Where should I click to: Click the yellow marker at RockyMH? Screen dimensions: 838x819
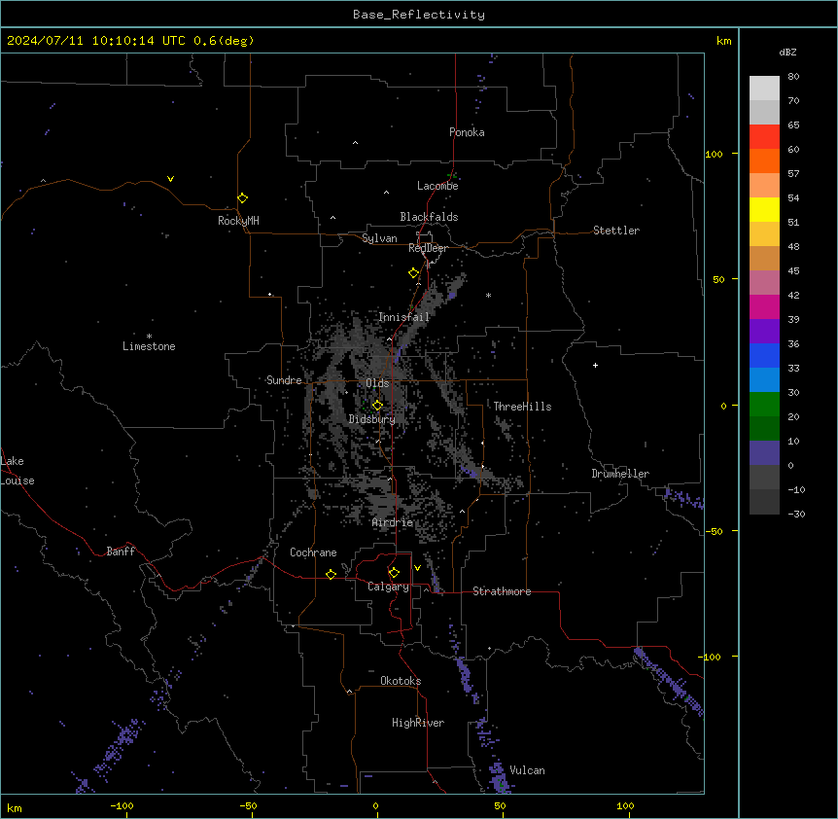[243, 197]
